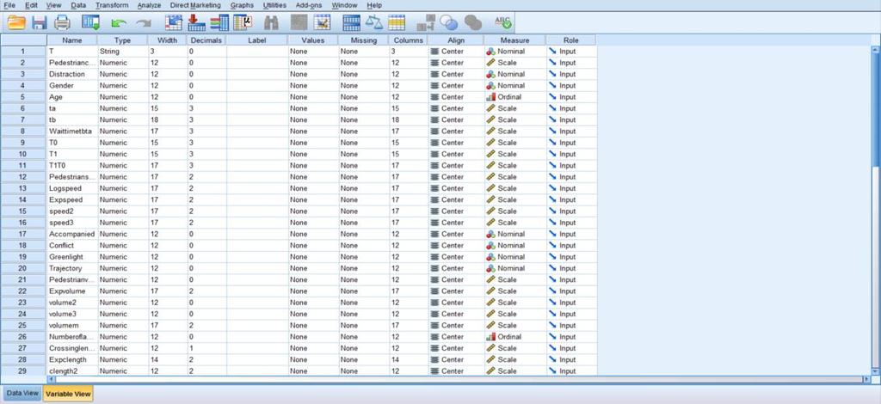Open the Analyze menu
The width and height of the screenshot is (881, 404).
click(x=149, y=5)
